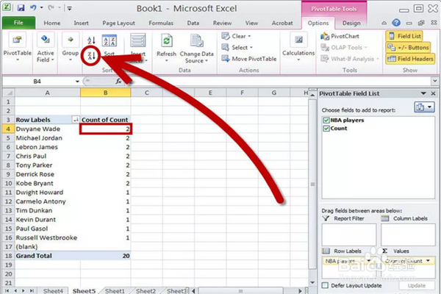Click the Undo icon
Screen dimensions: 441x294
click(33, 8)
